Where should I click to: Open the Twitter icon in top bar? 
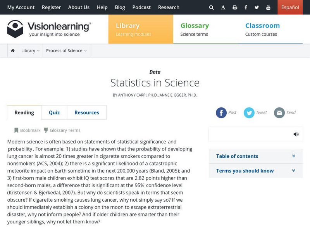coord(257,7)
